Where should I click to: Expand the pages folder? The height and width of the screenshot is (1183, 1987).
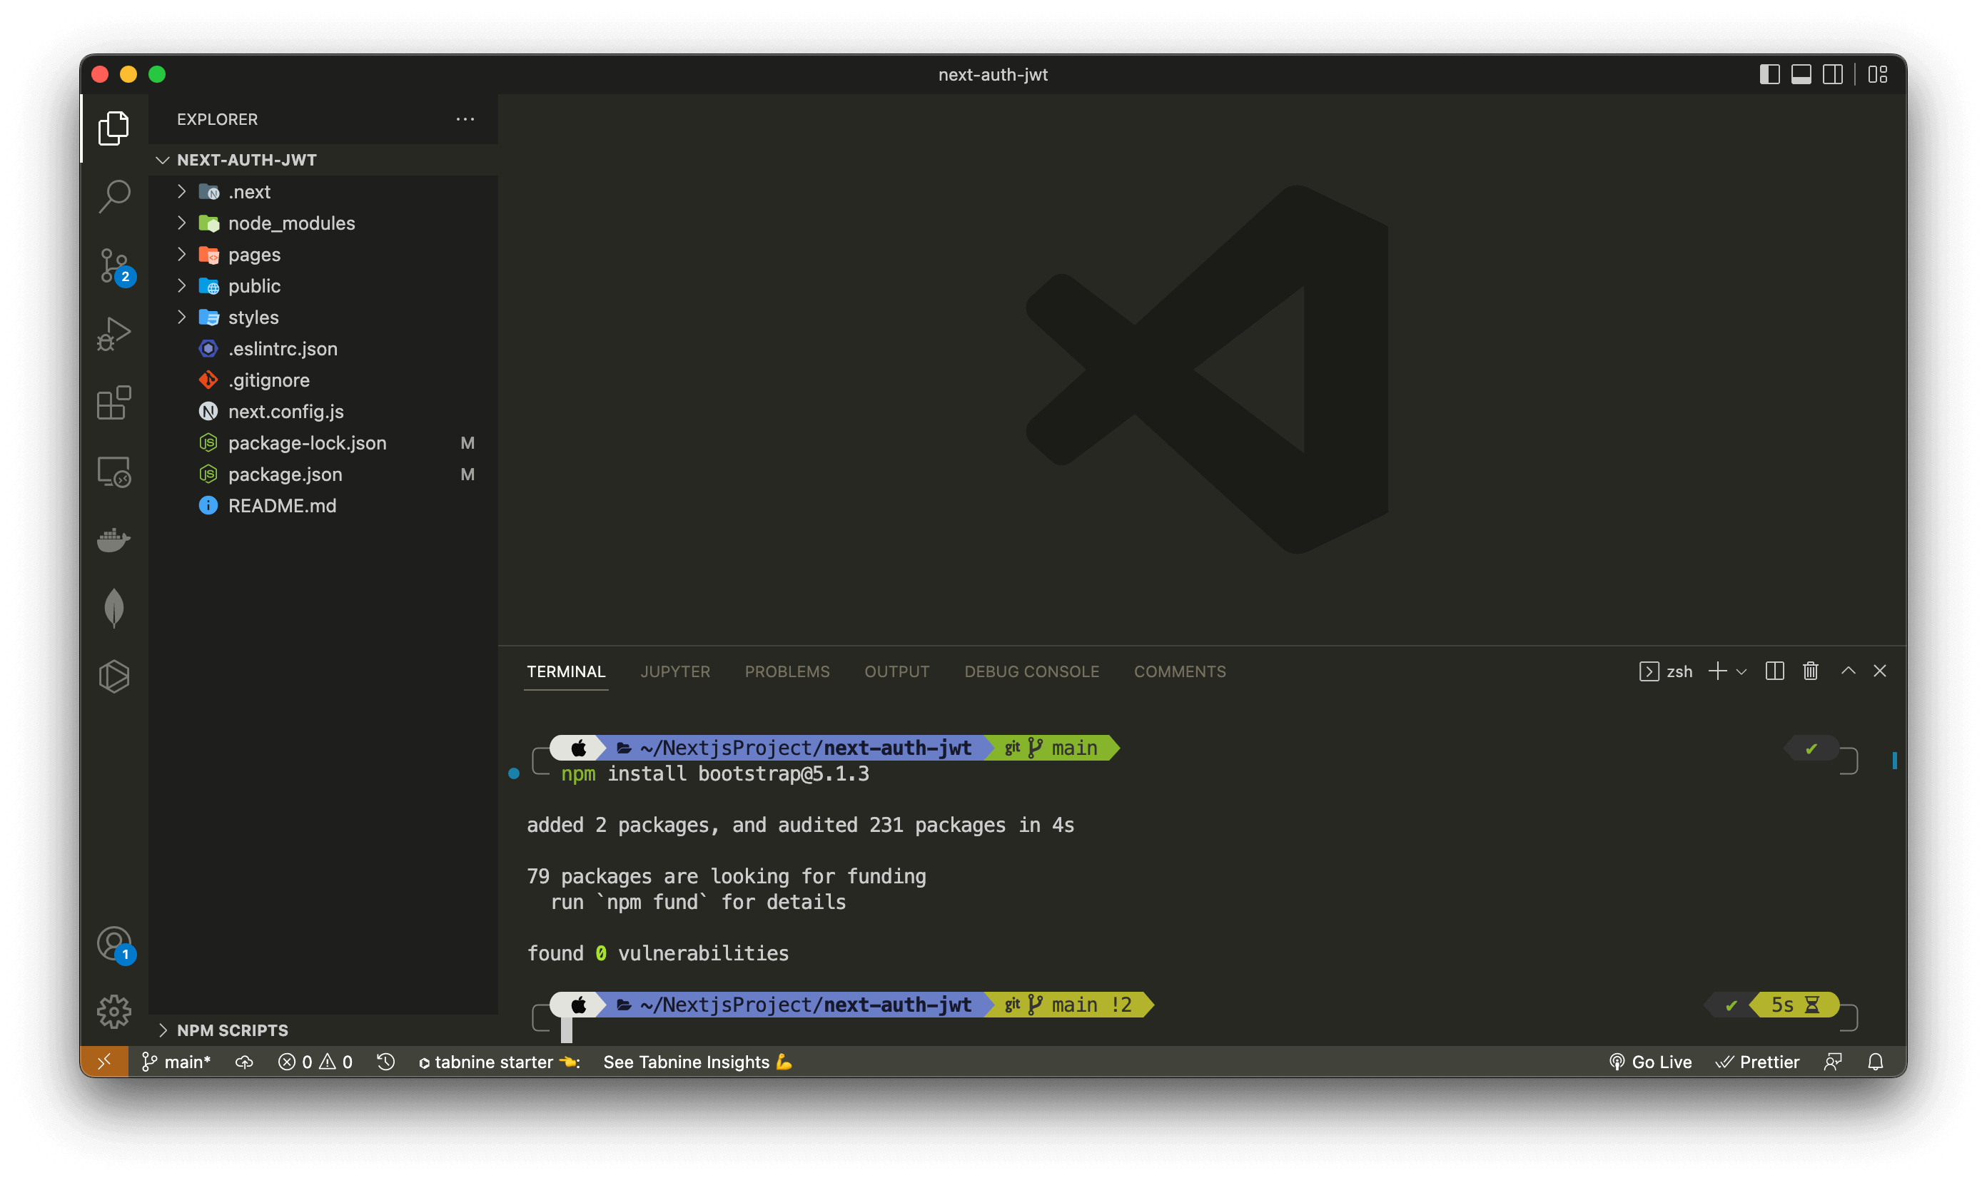point(254,255)
